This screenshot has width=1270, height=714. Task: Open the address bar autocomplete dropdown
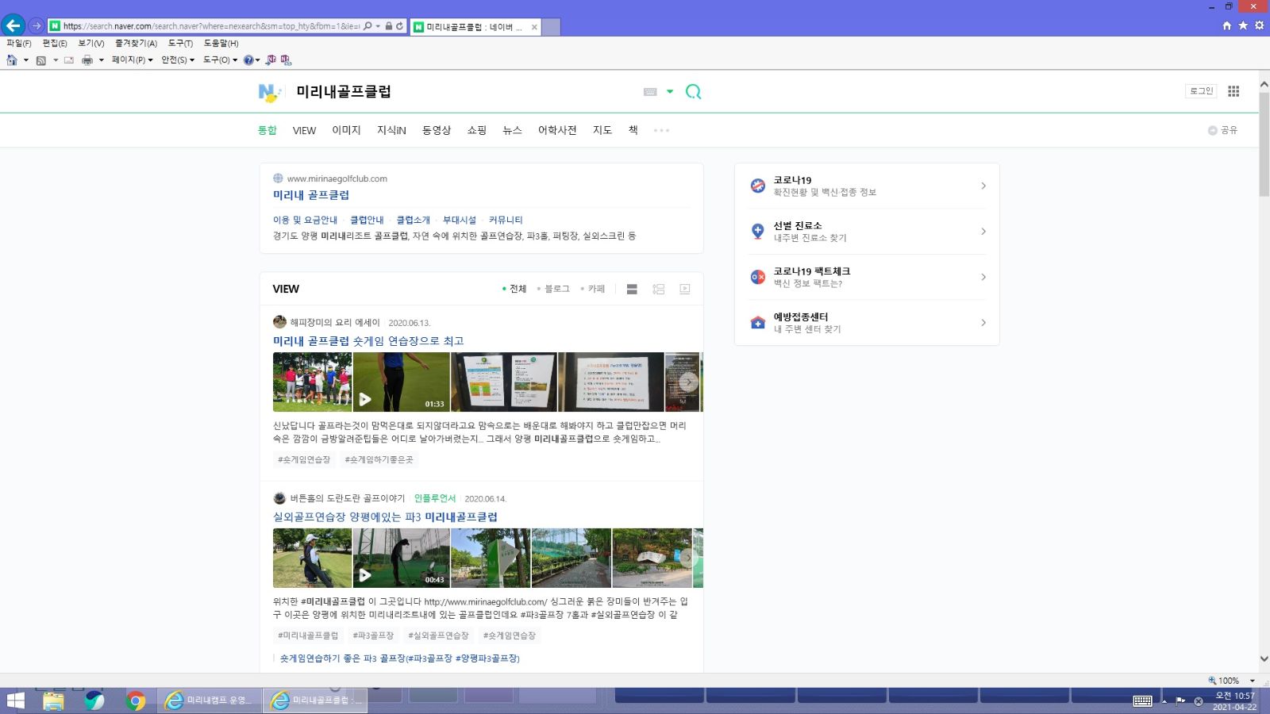(x=378, y=26)
